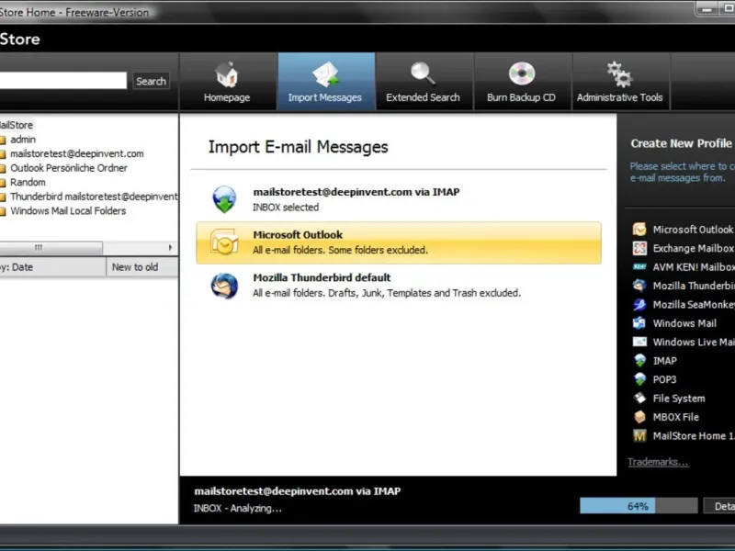Select the MailStore root tree node
The image size is (735, 551).
click(17, 125)
